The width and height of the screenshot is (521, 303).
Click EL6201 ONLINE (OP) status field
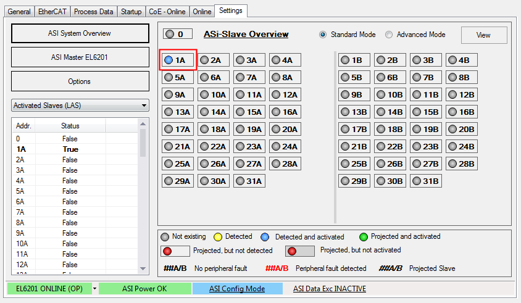(49, 288)
